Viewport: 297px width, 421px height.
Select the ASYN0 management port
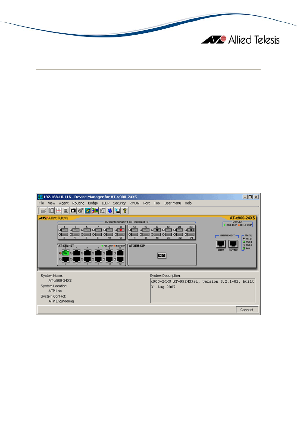pyautogui.click(x=233, y=244)
